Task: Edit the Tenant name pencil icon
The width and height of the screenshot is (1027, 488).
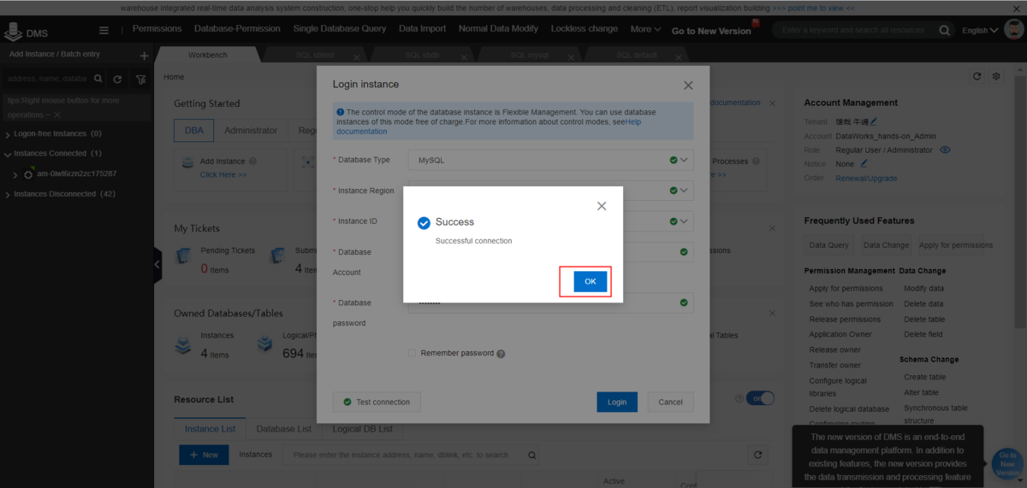Action: pyautogui.click(x=873, y=122)
